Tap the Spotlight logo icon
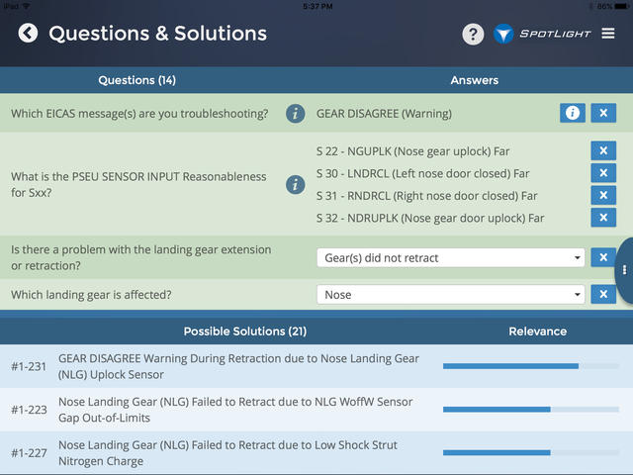Image resolution: width=633 pixels, height=475 pixels. pos(503,34)
